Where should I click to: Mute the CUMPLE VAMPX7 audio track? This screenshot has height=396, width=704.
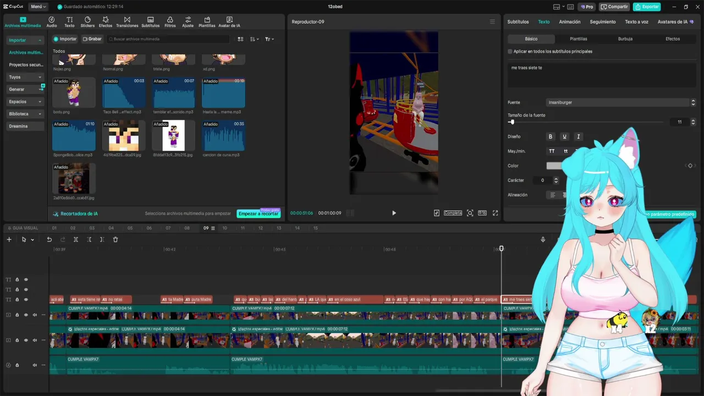click(x=35, y=365)
